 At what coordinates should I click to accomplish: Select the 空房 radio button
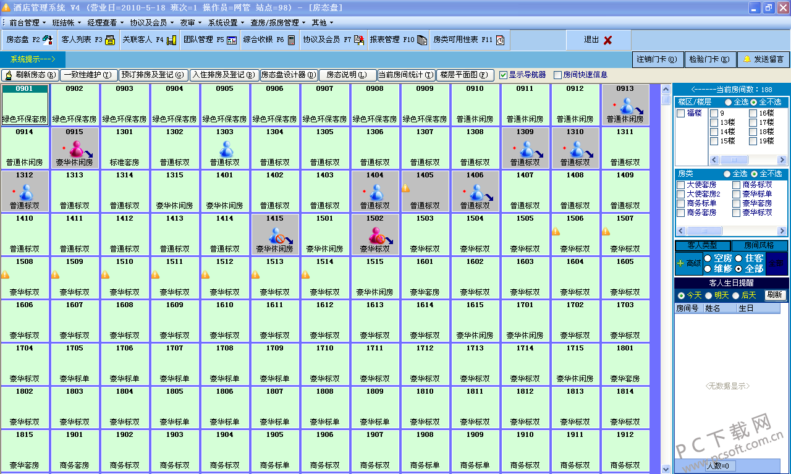708,258
